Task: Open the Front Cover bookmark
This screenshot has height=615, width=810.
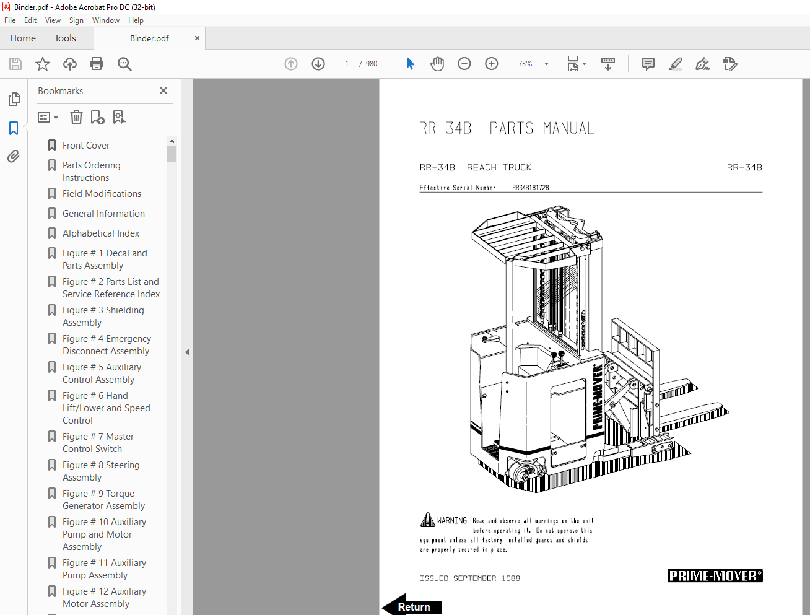Action: tap(86, 146)
